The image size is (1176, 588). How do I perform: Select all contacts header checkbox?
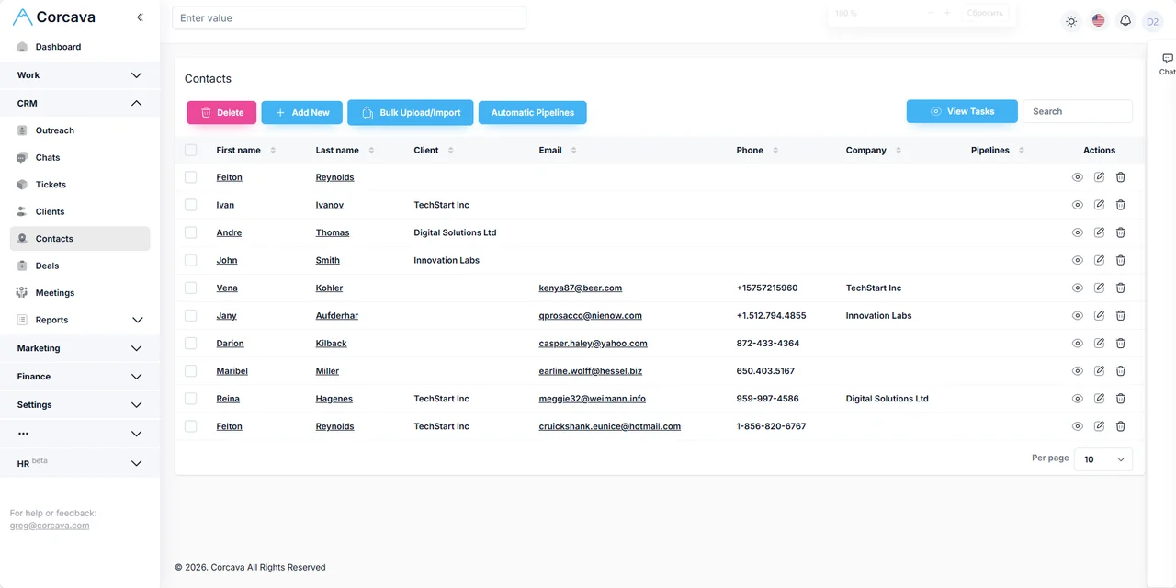click(190, 150)
